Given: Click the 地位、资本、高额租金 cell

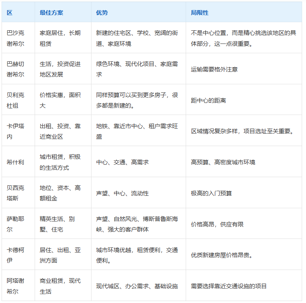Looking at the screenshot, I should tap(63, 193).
